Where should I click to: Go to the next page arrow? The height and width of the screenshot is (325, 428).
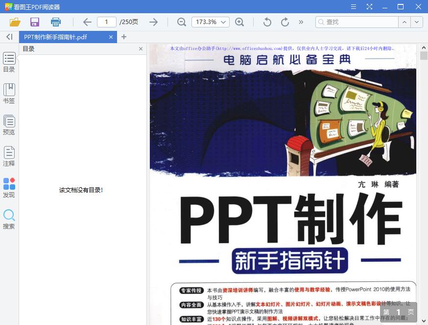pyautogui.click(x=153, y=22)
